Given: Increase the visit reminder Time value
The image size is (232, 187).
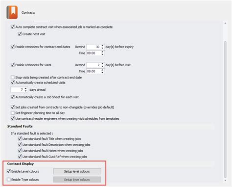Looking at the screenshot, I should pos(102,70).
